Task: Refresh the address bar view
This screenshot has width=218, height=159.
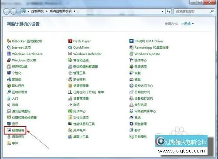Action: tap(168, 11)
